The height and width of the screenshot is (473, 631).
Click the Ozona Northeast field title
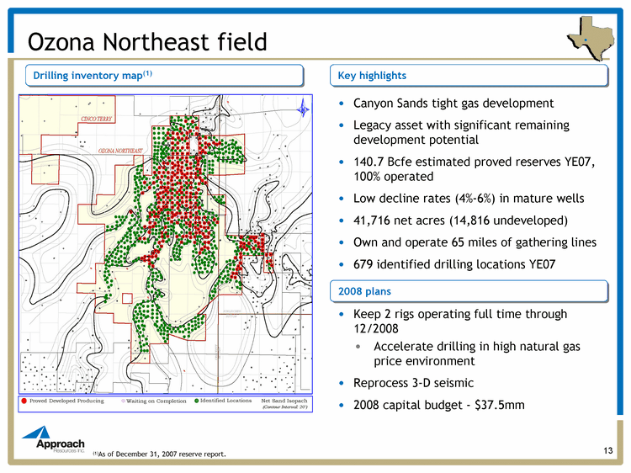click(x=148, y=41)
